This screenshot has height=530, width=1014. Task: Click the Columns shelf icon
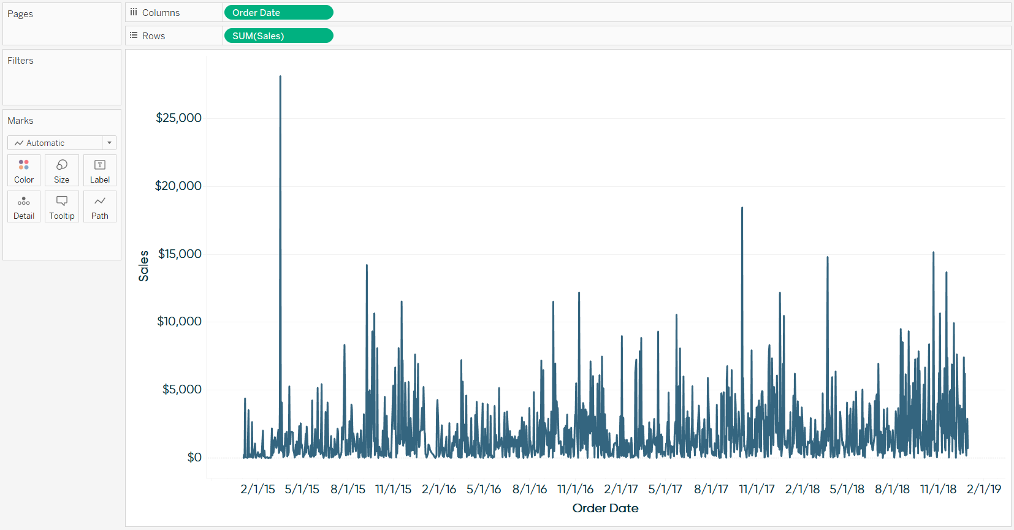click(x=134, y=12)
